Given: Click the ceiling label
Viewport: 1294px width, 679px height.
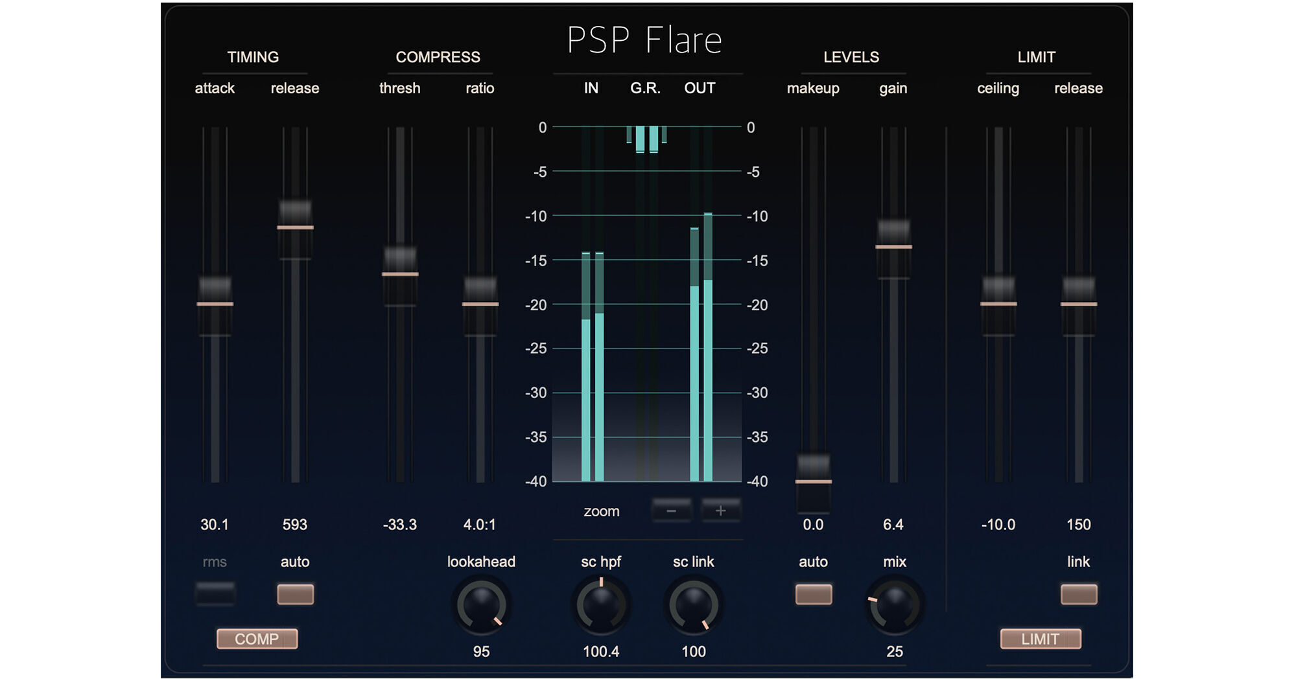Looking at the screenshot, I should point(998,88).
